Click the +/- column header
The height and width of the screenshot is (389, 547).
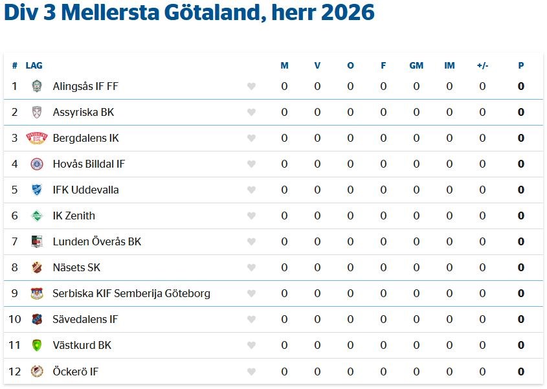482,65
